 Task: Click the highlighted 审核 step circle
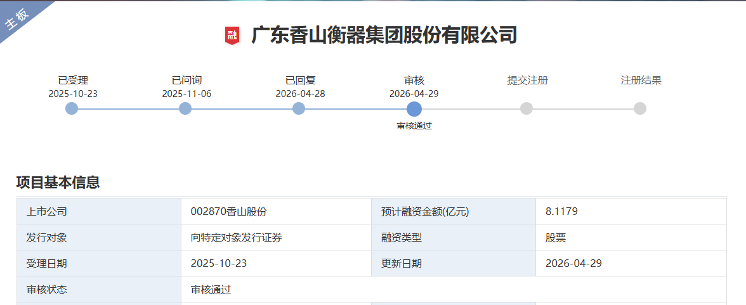(414, 108)
